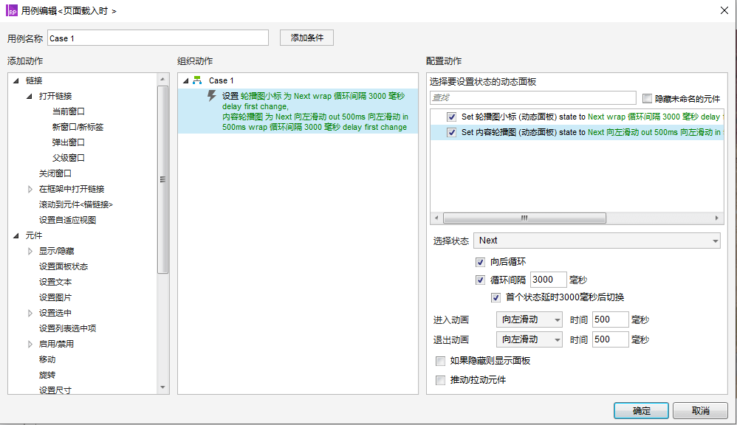Select the 当前窗口 action

(x=68, y=111)
